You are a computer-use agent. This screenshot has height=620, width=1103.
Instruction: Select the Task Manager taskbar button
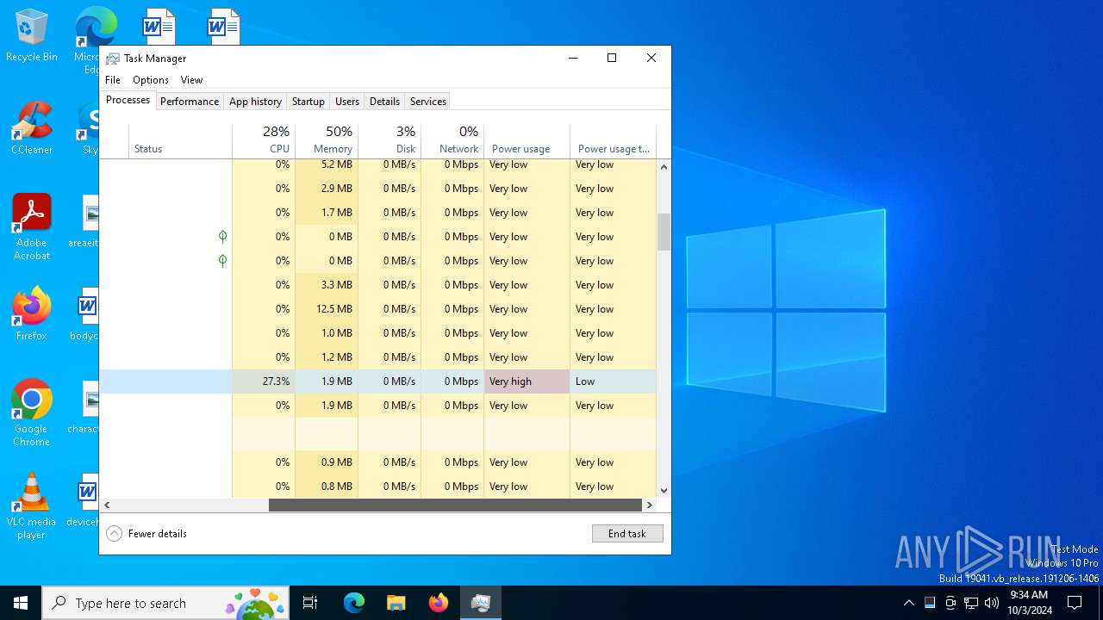point(481,603)
